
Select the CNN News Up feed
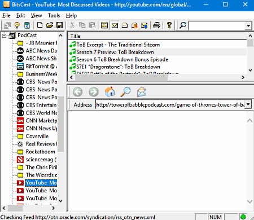[41, 129]
